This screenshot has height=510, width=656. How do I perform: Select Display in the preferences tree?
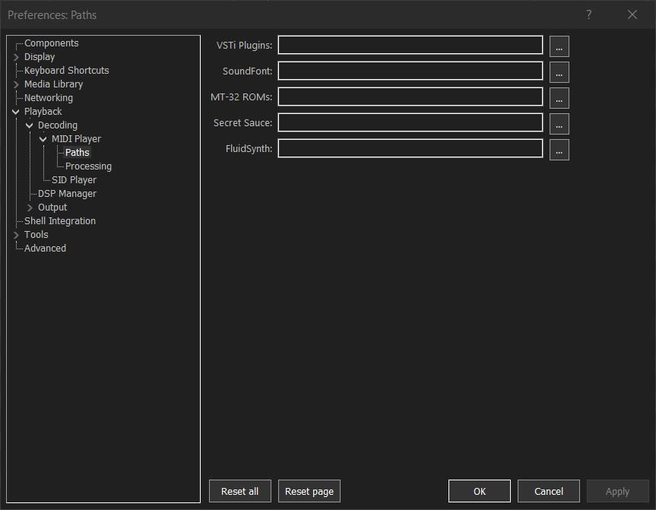[x=40, y=57]
